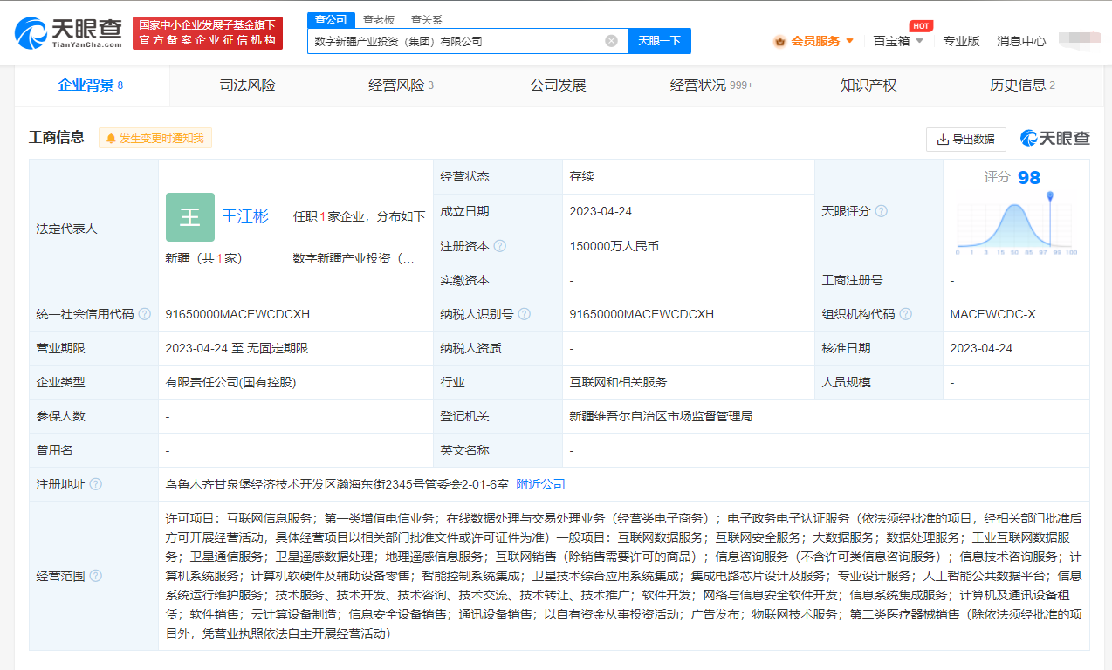Switch to the 历史信息 tab

[1022, 85]
